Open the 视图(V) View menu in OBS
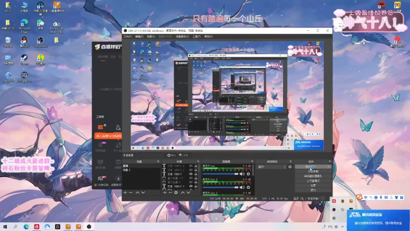This screenshot has width=410, height=231. pyautogui.click(x=151, y=36)
